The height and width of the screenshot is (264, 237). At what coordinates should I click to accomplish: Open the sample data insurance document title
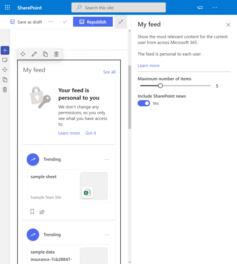(51, 255)
